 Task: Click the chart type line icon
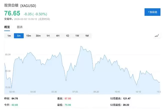coord(157,36)
